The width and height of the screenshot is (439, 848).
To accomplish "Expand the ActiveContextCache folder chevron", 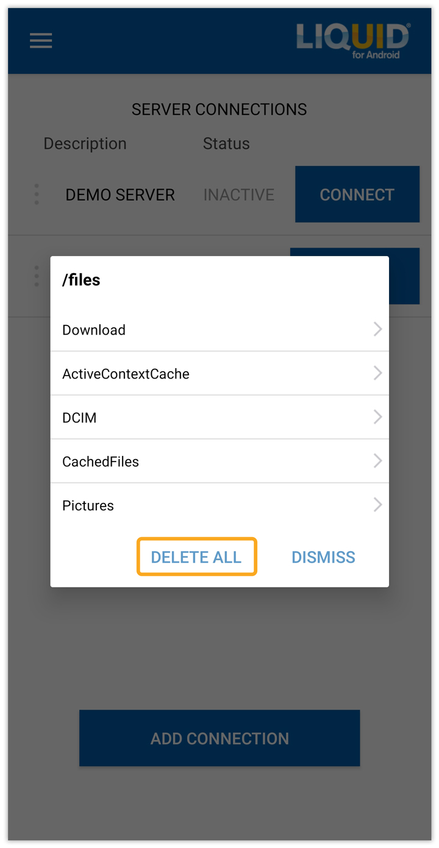I will pyautogui.click(x=377, y=373).
